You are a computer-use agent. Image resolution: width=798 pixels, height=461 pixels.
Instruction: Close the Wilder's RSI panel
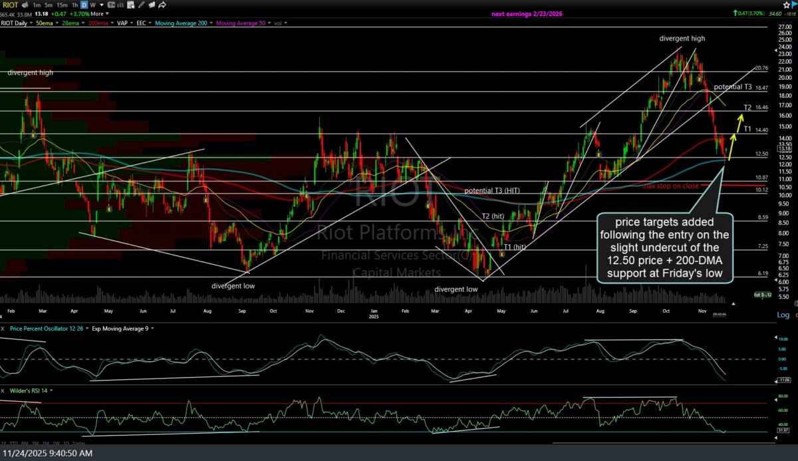click(3, 390)
